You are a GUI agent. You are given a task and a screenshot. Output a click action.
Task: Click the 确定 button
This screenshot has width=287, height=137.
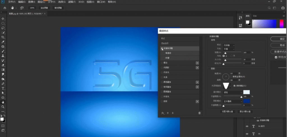(x=279, y=39)
